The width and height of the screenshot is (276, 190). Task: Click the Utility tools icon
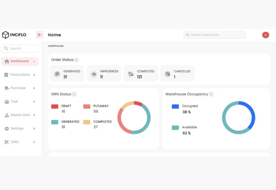(6, 142)
